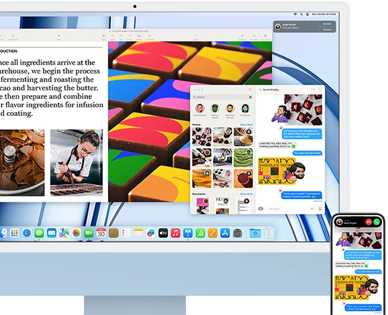
Task: Launch Pages from the Dock
Action: (x=212, y=233)
